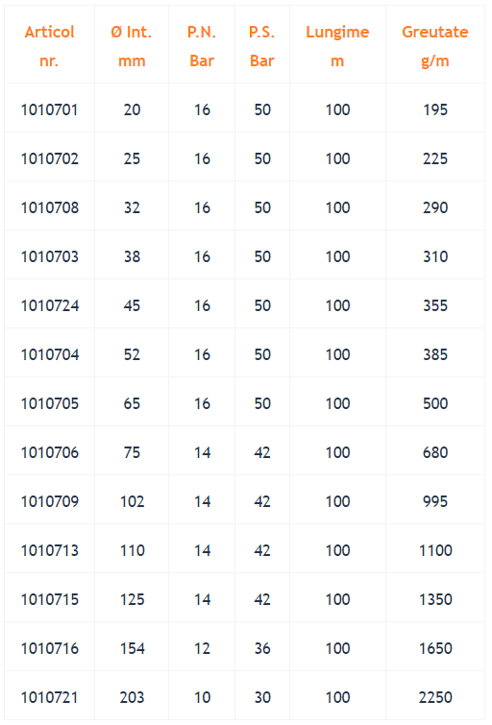Select article number 1010706
Screen dimensions: 492x725
click(50, 452)
